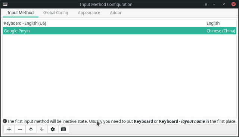The image size is (239, 137).
Task: Remove selected input method with minus button
Action: 20,129
